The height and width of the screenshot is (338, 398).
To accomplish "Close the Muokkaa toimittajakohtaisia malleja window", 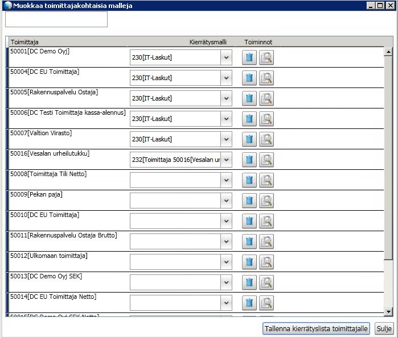I will pyautogui.click(x=391, y=5).
